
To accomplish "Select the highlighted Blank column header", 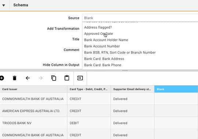I will click(176, 89).
